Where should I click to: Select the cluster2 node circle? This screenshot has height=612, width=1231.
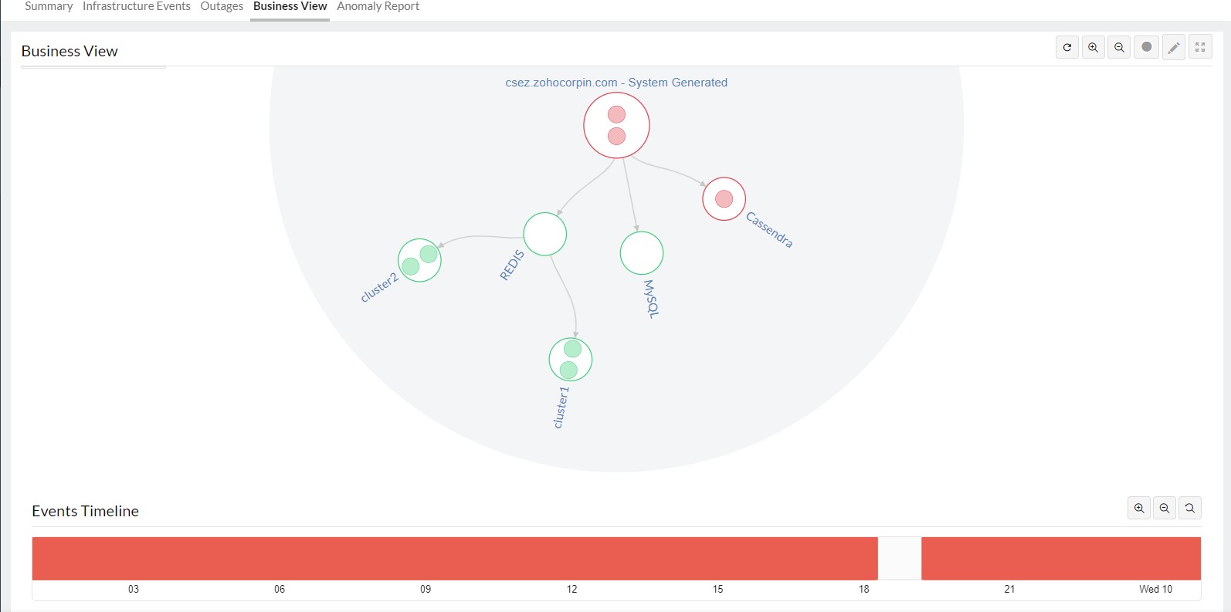tap(419, 260)
